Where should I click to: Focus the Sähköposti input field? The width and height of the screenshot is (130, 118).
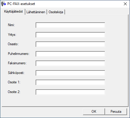click(70, 73)
